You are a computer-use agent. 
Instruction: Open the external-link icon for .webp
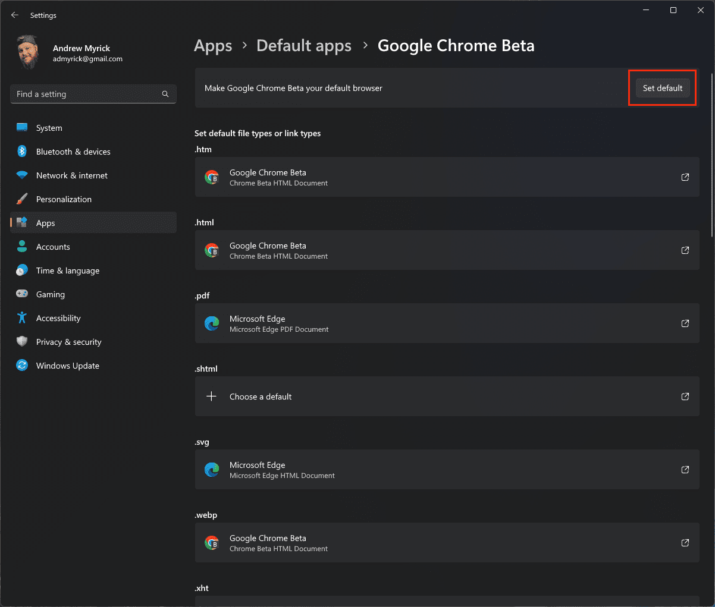click(x=685, y=543)
